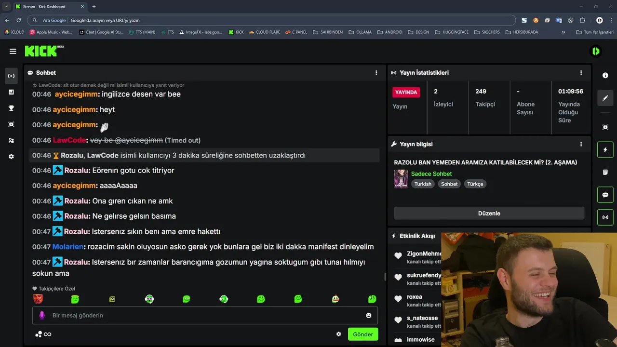Toggle the notes document panel icon
The width and height of the screenshot is (617, 347).
[x=605, y=172]
